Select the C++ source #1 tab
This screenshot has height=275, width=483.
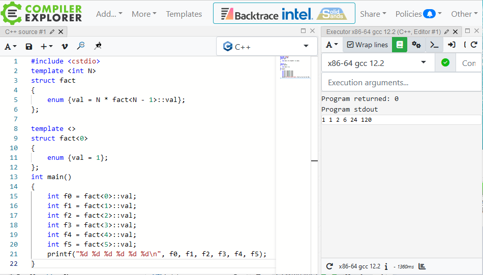click(26, 31)
